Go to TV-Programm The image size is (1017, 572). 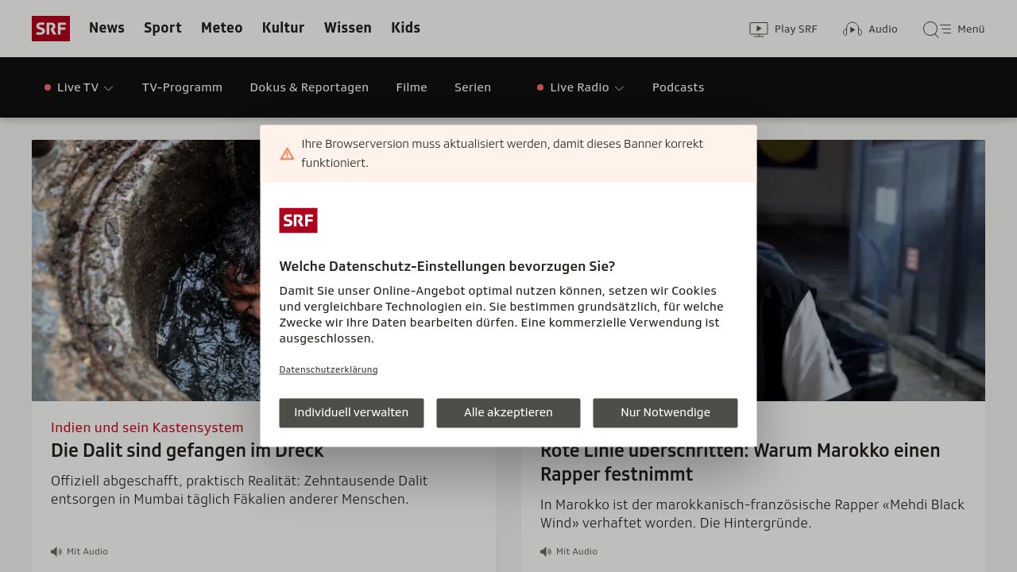click(182, 87)
